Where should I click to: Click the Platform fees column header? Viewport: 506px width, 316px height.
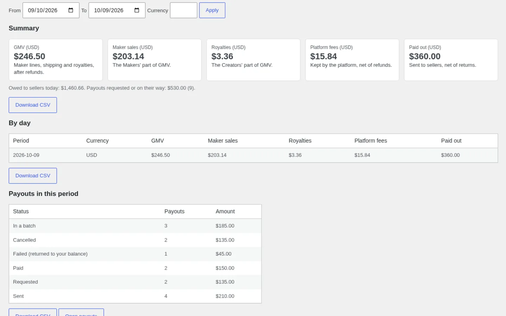[x=371, y=141]
